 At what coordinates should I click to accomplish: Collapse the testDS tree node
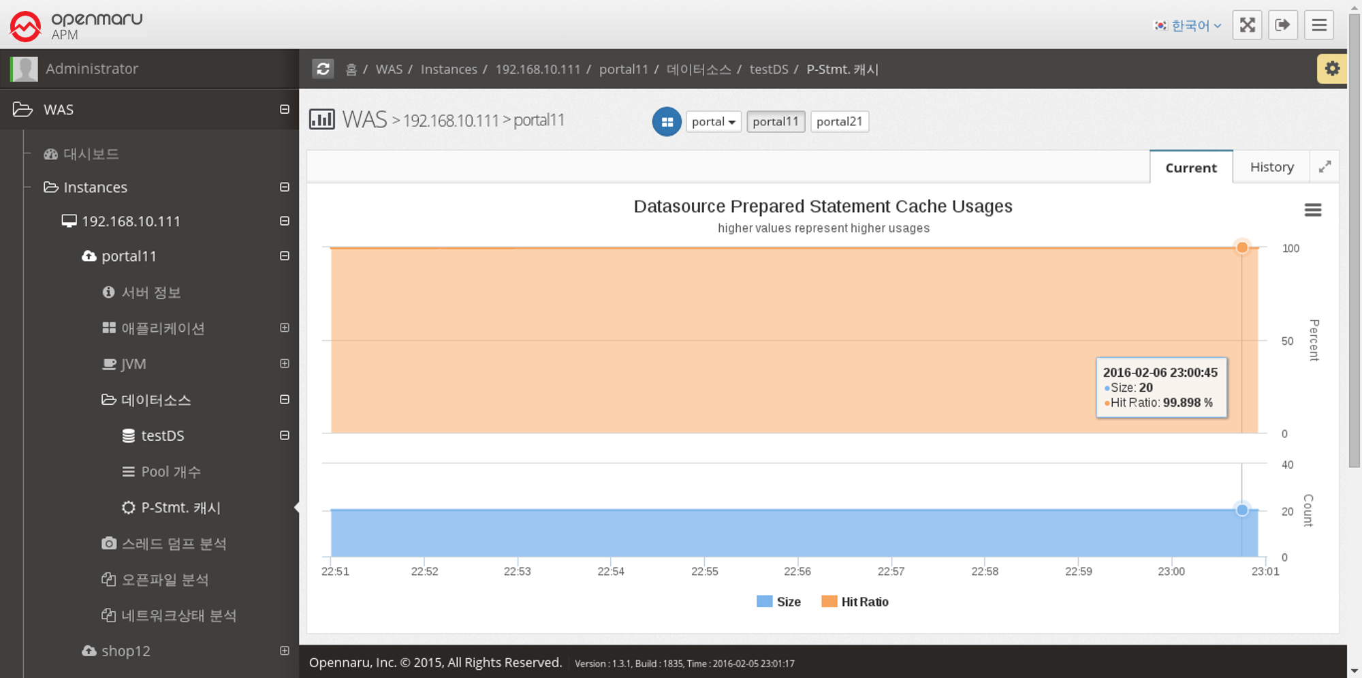pos(285,435)
